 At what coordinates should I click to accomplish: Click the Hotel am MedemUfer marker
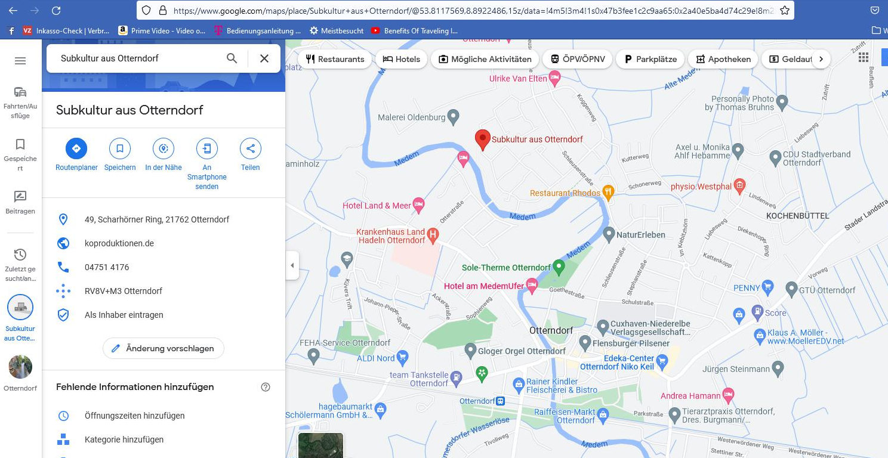coord(532,286)
